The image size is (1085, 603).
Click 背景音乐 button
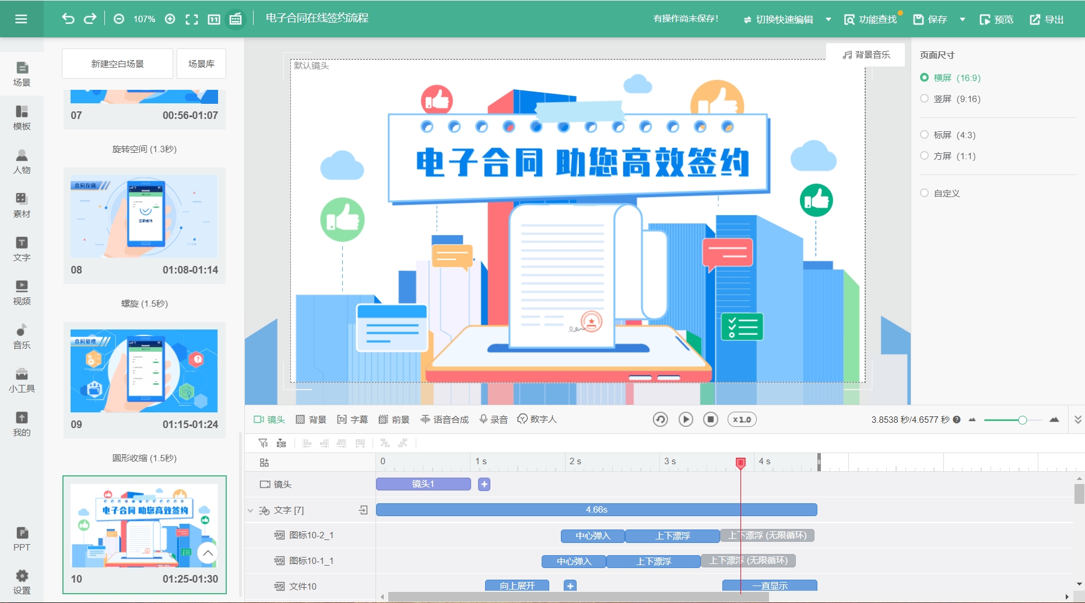pyautogui.click(x=866, y=54)
